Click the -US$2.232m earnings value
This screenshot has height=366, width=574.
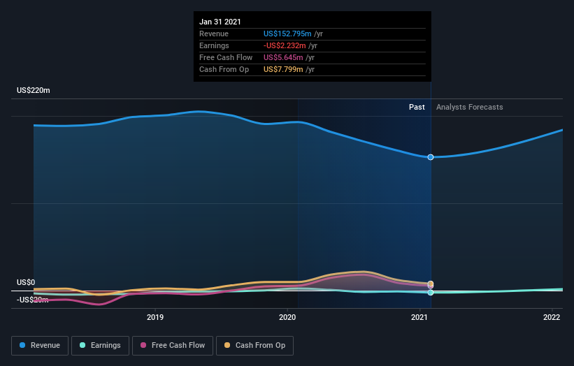click(x=285, y=45)
